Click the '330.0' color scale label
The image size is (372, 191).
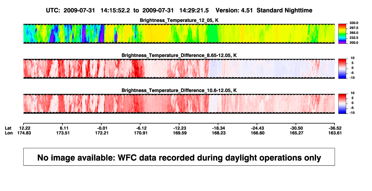tap(354, 23)
